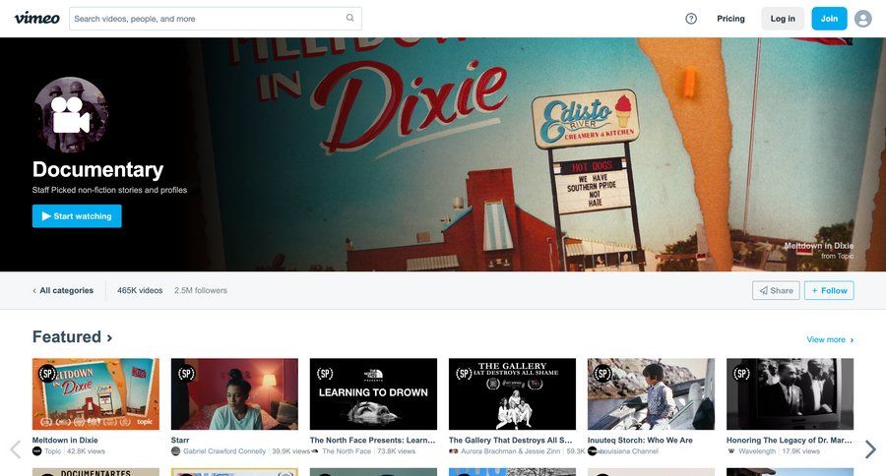This screenshot has height=476, width=886.
Task: Click The North Face channel avatar icon
Action: click(315, 451)
